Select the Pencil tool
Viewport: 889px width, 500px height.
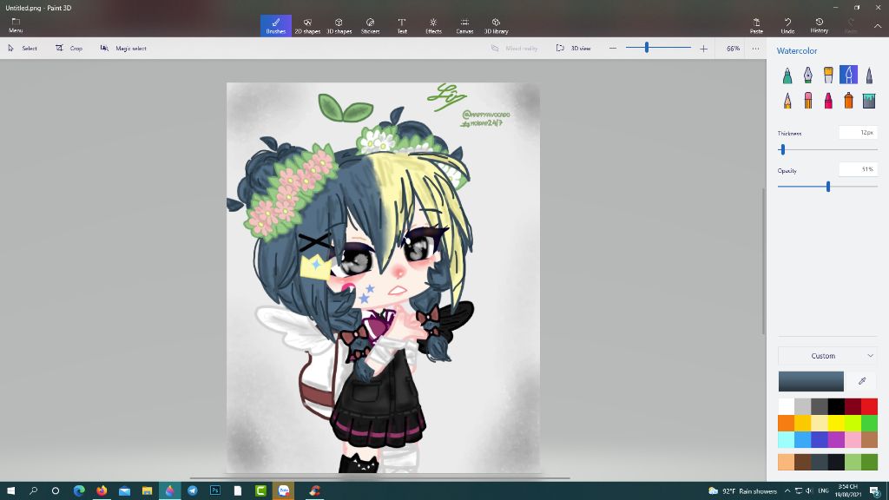(787, 101)
